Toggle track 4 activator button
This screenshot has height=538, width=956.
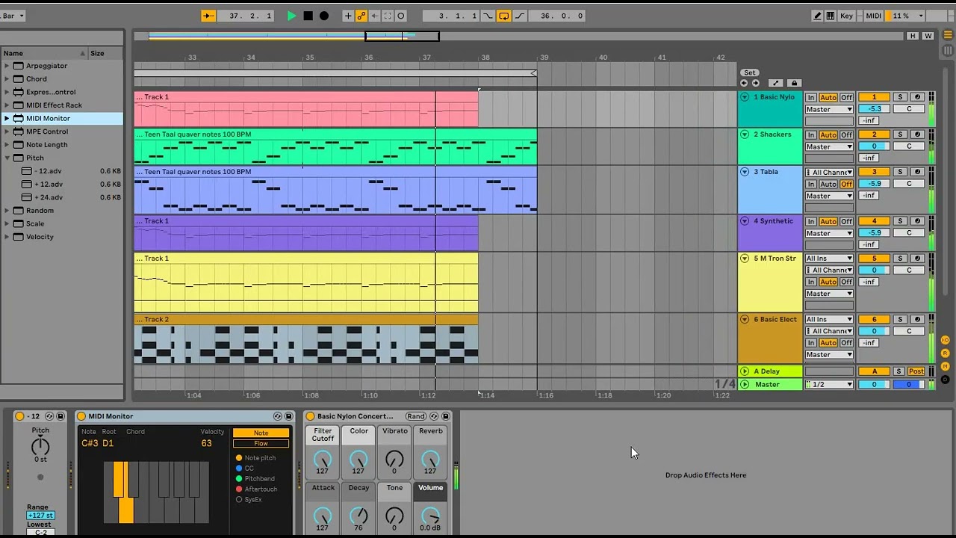[874, 221]
